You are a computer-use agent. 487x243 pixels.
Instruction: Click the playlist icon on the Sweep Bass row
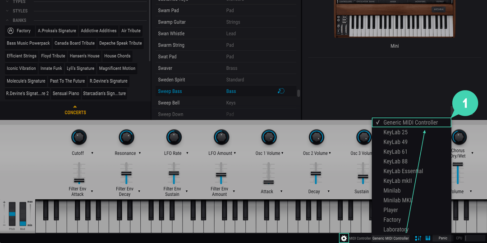(x=281, y=91)
